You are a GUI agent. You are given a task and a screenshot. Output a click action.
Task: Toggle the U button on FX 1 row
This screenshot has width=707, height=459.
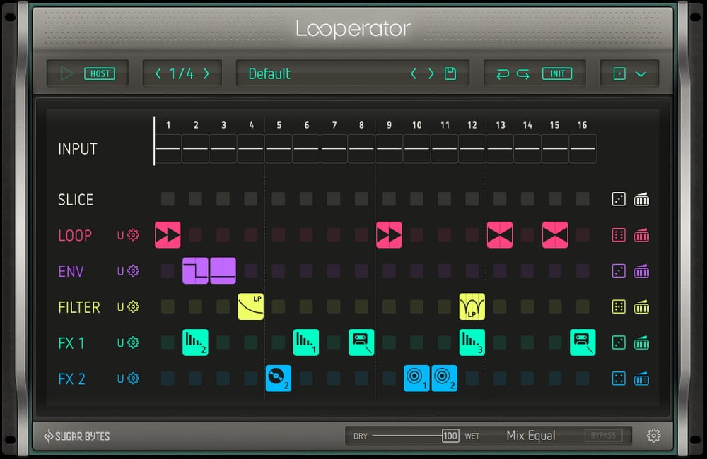(120, 342)
